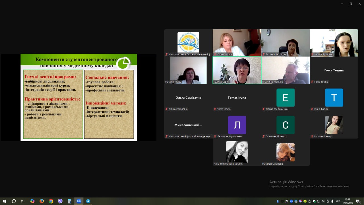Click muted mic icon beside Ірина Басюк
The height and width of the screenshot is (205, 364).
coord(312,109)
